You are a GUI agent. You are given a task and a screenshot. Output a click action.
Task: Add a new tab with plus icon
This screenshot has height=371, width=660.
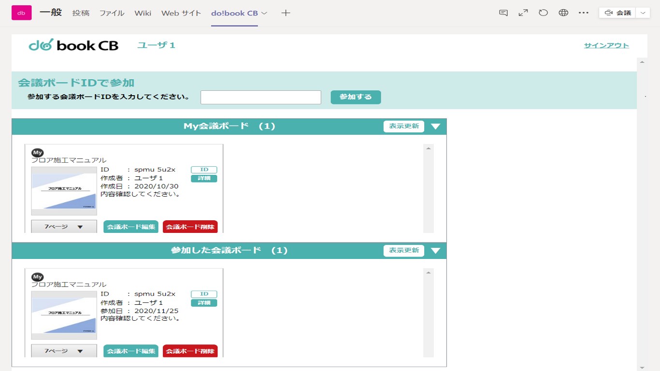286,13
